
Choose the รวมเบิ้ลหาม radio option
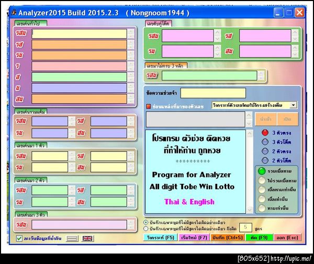(x=262, y=171)
